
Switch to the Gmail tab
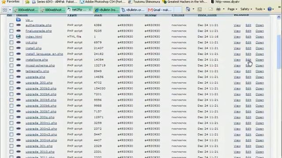tap(160, 10)
